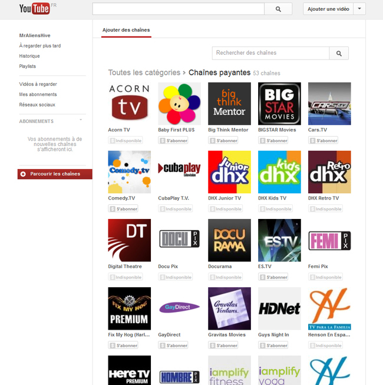Open the Cars.TV channel thumbnail
Screen dimensions: 383x385
[329, 104]
